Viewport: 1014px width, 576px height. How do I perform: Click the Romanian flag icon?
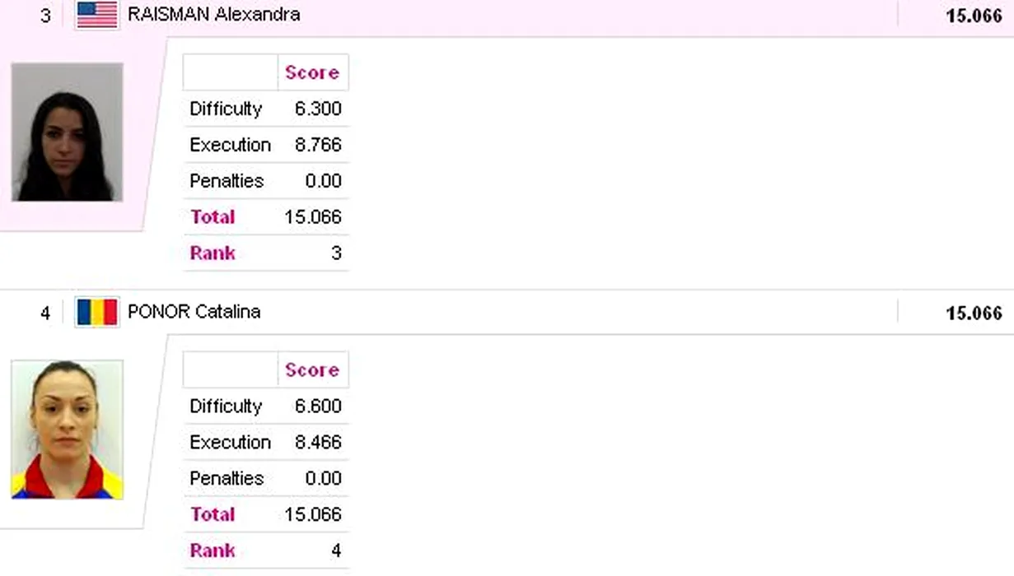tap(97, 313)
